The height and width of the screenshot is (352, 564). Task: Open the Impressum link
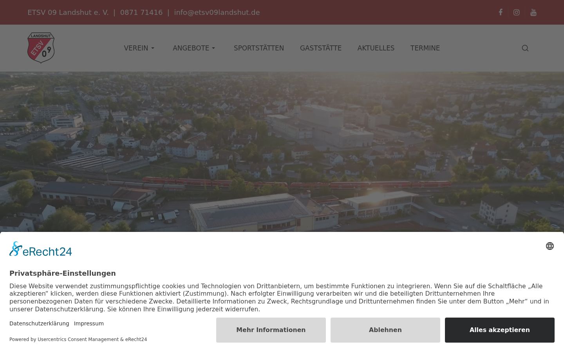coord(89,323)
